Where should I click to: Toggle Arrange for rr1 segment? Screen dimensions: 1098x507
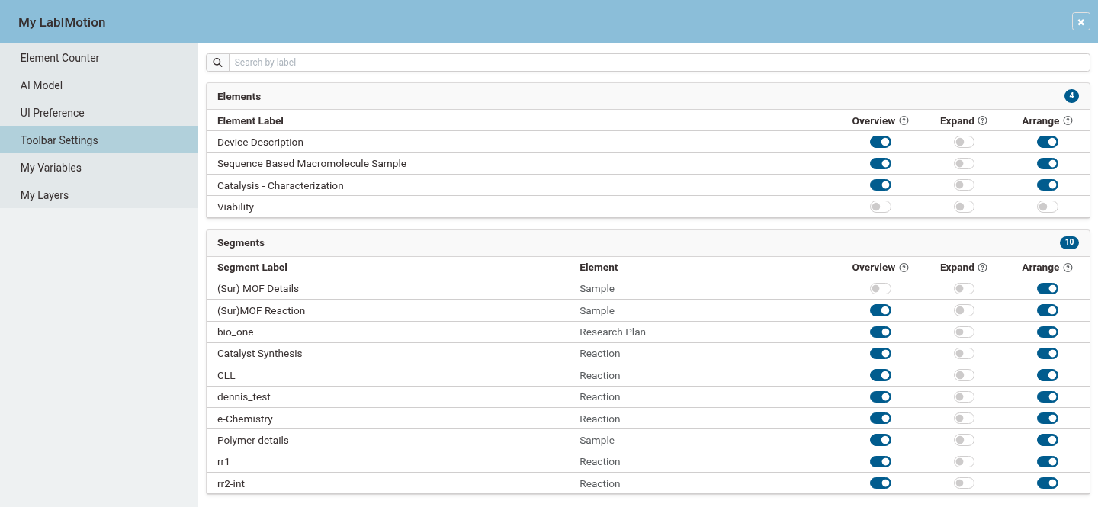coord(1048,461)
